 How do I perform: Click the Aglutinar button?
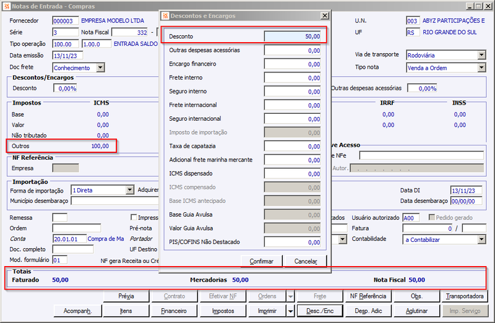416,311
